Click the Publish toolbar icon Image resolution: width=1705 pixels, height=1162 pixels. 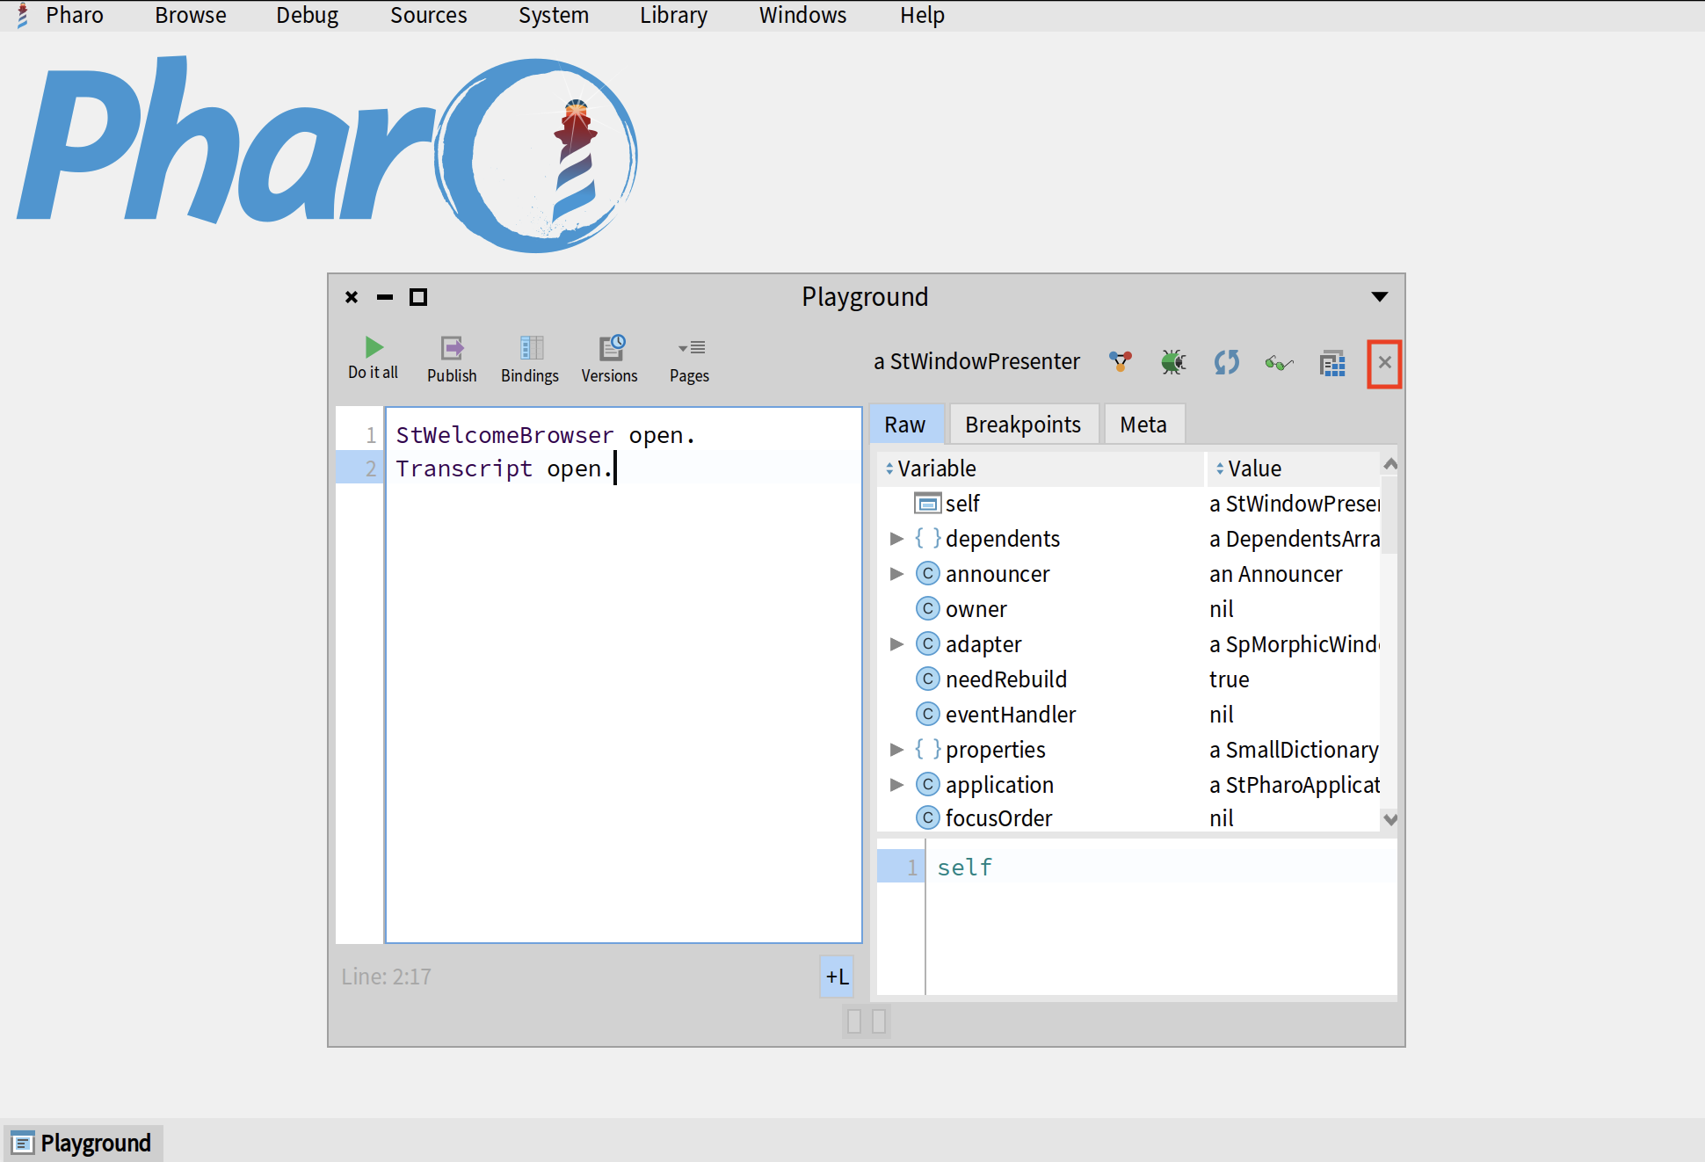pyautogui.click(x=452, y=349)
